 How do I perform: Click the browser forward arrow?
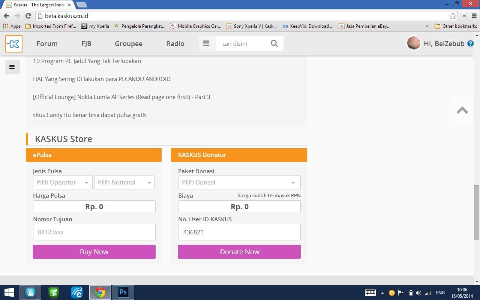17,16
